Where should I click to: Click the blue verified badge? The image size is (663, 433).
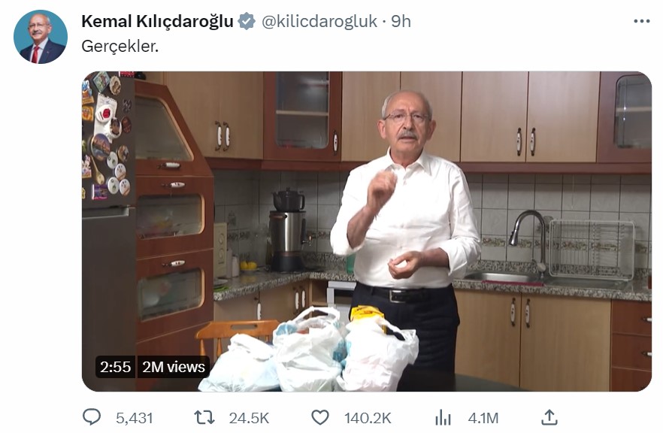(x=246, y=21)
